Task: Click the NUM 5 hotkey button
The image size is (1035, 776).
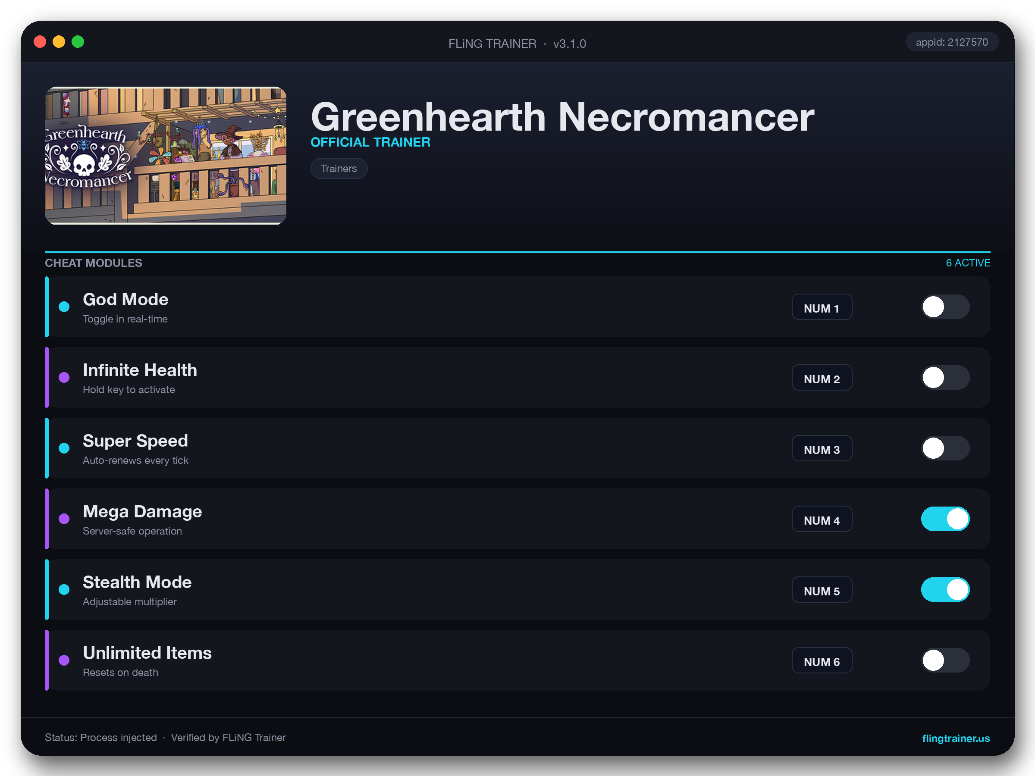Action: 822,589
